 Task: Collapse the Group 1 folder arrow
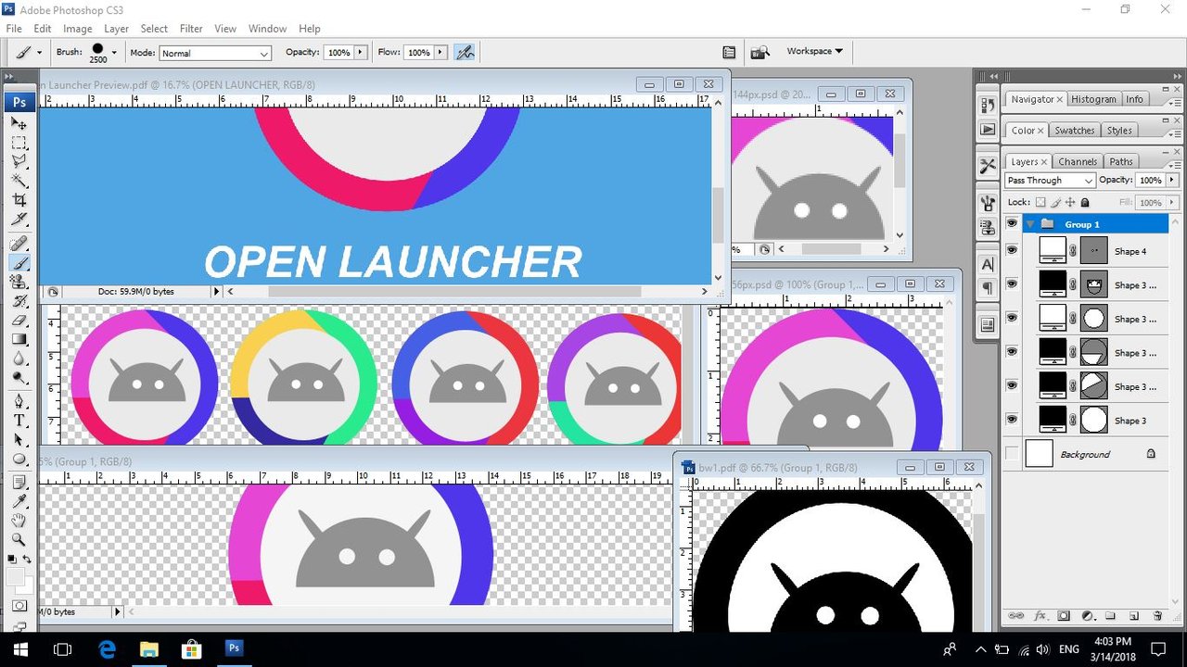point(1030,224)
